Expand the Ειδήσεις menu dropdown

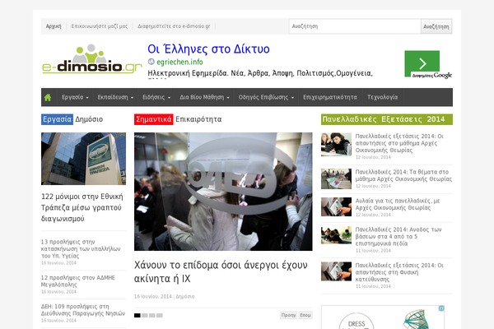[x=156, y=97]
